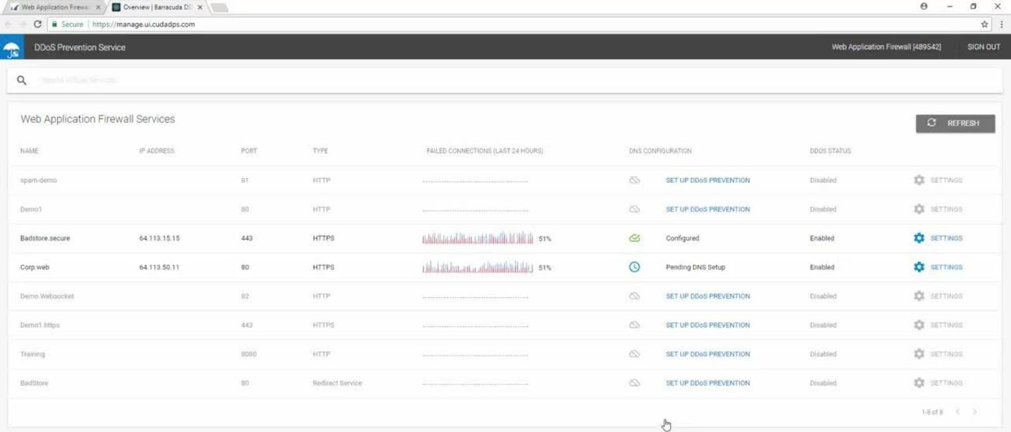Close the Web Application Firewall browser tab
Image resolution: width=1011 pixels, height=432 pixels.
98,7
